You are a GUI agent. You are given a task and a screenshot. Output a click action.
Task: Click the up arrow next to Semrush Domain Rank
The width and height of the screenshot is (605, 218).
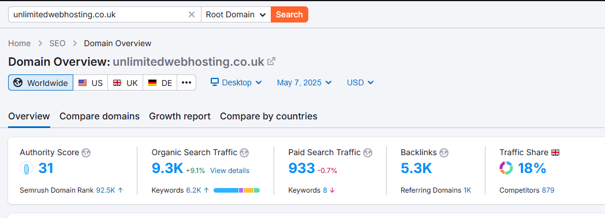[x=121, y=190]
